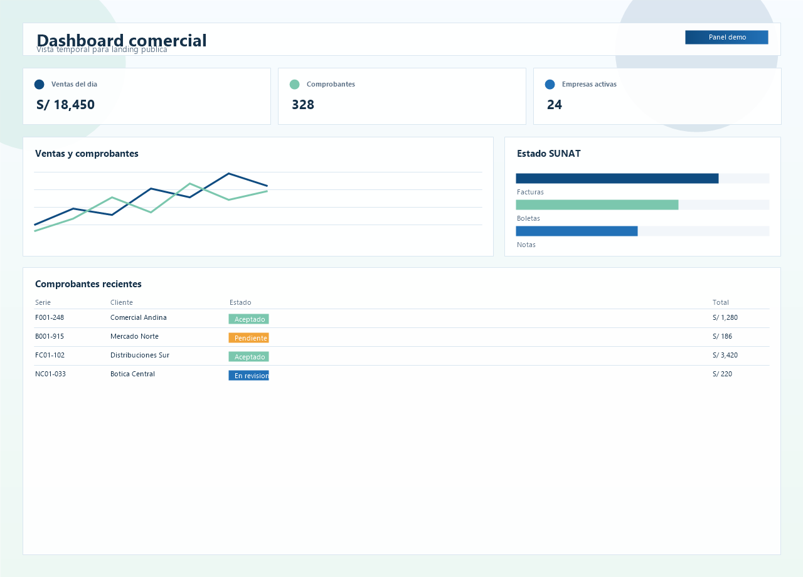The height and width of the screenshot is (577, 803).
Task: Select serie F001-248
Action: tap(50, 317)
